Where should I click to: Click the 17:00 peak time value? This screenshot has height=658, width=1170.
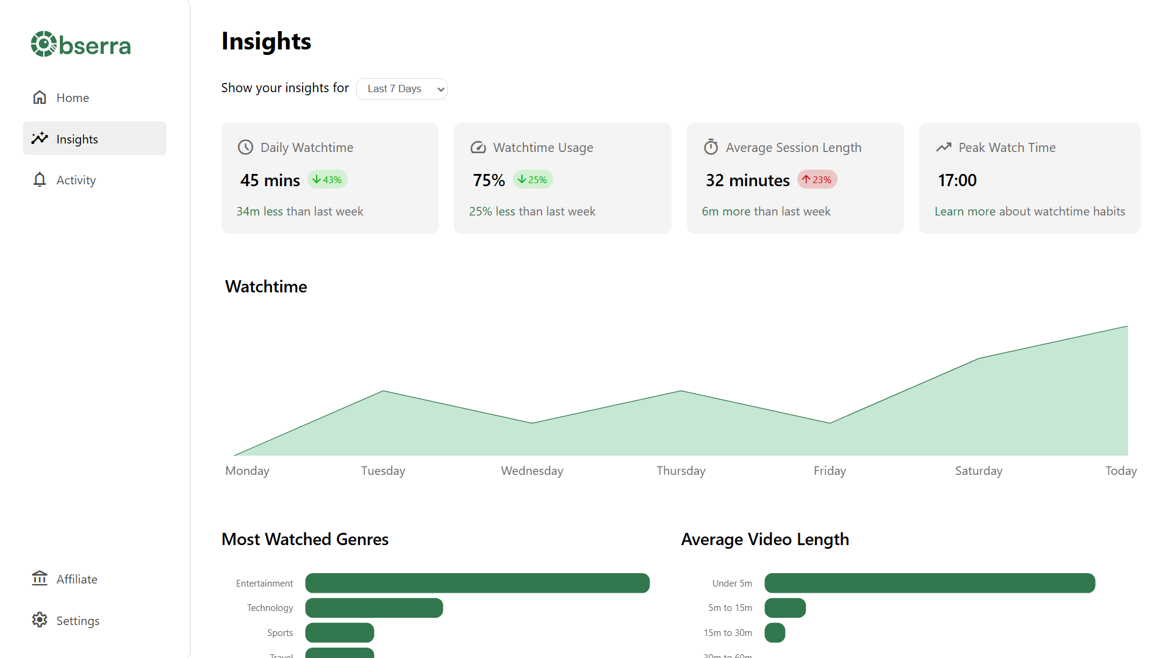coord(957,180)
